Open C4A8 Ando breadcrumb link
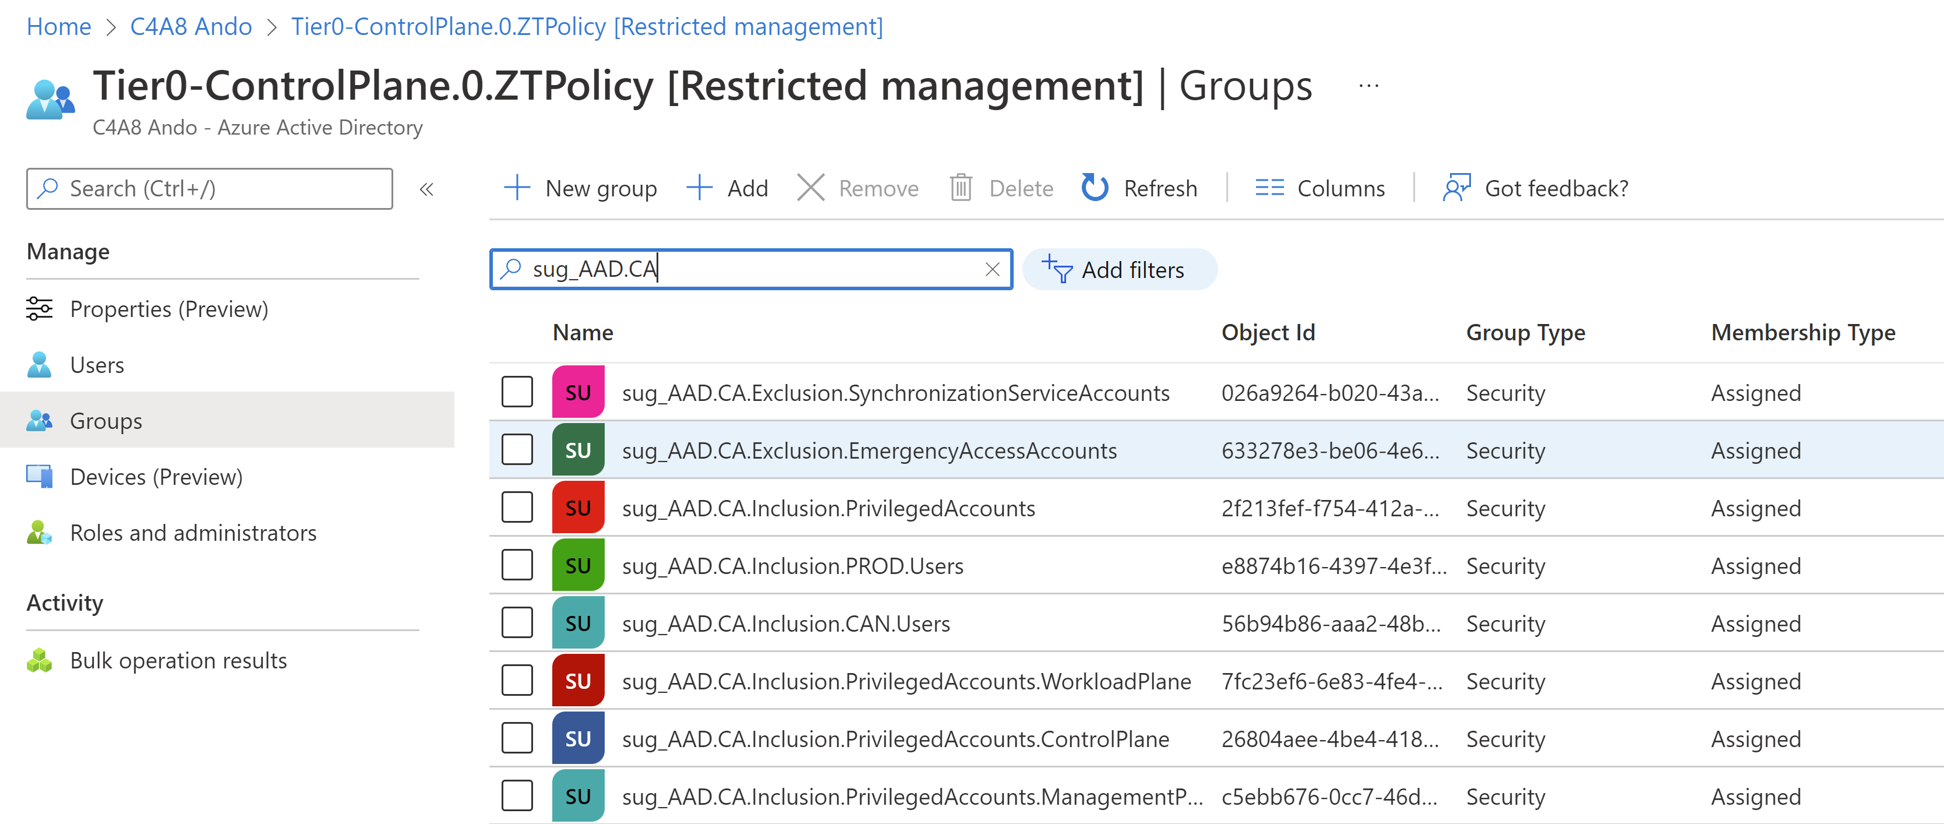 [x=191, y=26]
